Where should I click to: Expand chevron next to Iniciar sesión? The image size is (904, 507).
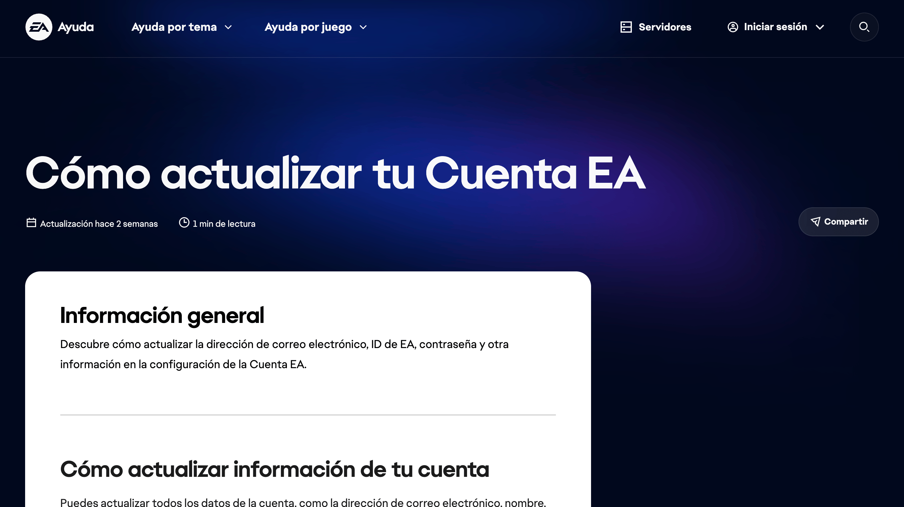click(x=820, y=27)
